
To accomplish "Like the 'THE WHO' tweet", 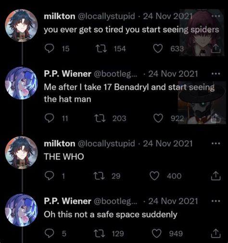I will pyautogui.click(x=154, y=176).
